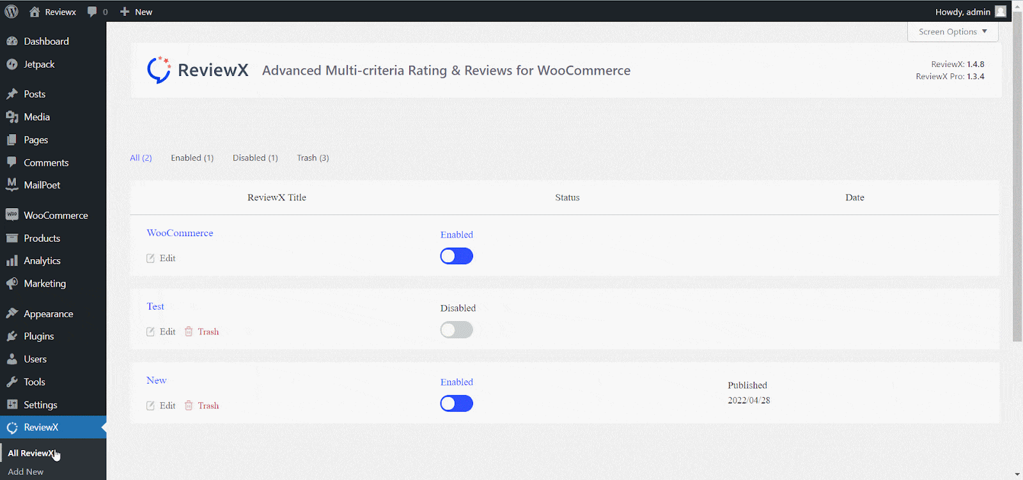Open the Howdy, admin account menu
Screen dimensions: 1023x480
pyautogui.click(x=971, y=11)
